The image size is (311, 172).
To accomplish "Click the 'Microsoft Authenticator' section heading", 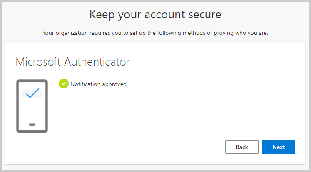I will [x=72, y=62].
